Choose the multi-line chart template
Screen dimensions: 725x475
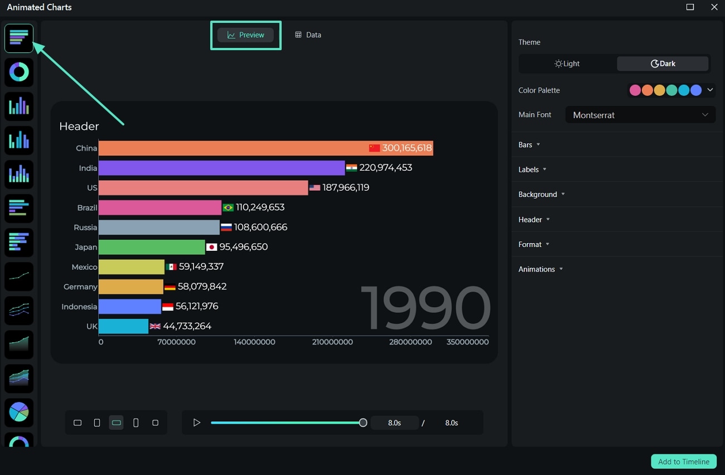coord(19,311)
